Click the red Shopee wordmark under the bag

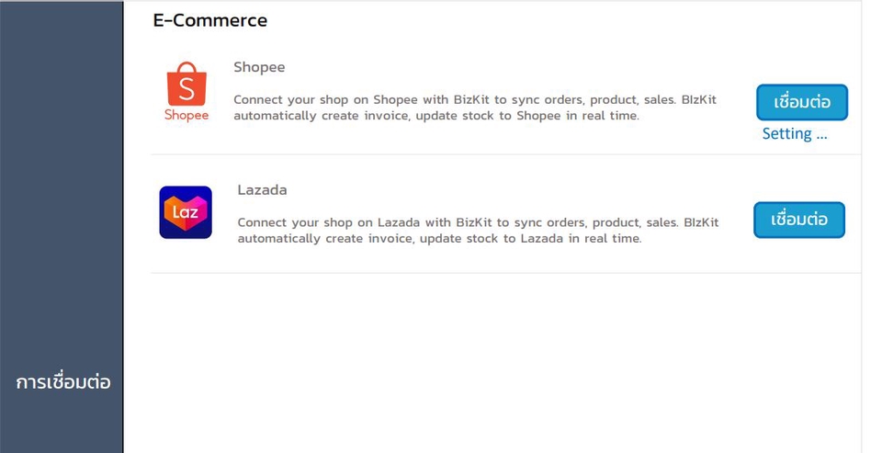coord(187,116)
